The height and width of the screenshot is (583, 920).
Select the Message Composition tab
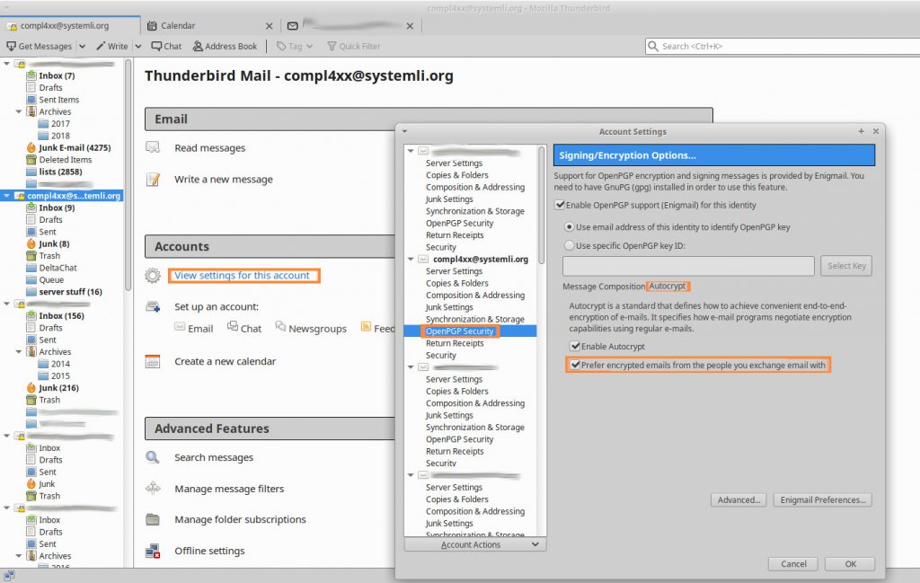604,287
